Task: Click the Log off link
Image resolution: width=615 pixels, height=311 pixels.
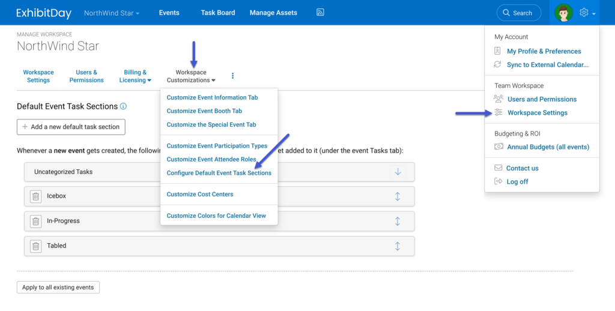Action: tap(517, 181)
